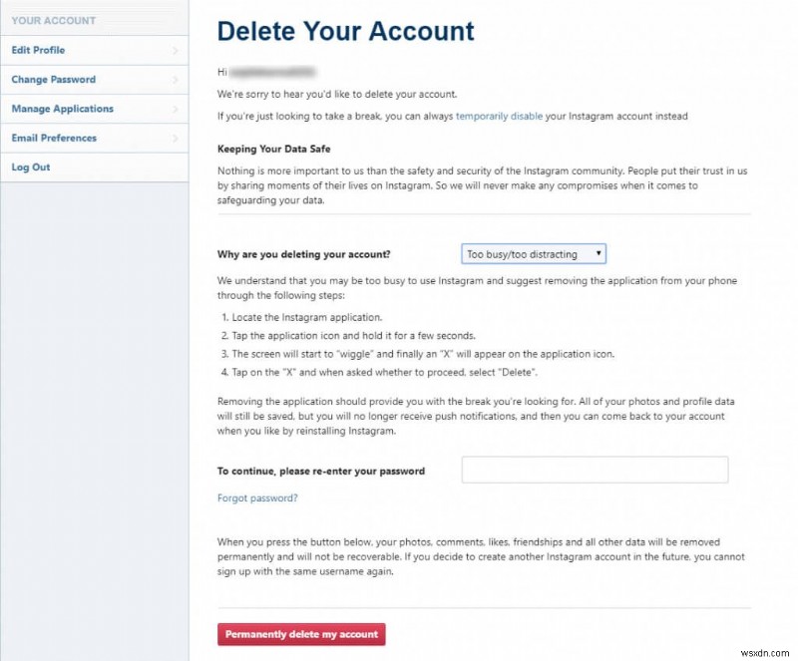This screenshot has width=798, height=661.
Task: Click the arrow next to Email Preferences
Action: coord(176,139)
